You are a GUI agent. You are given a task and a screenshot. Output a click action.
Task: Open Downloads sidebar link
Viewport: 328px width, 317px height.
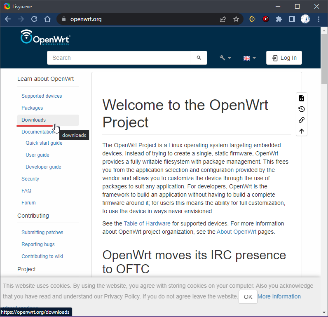click(33, 120)
